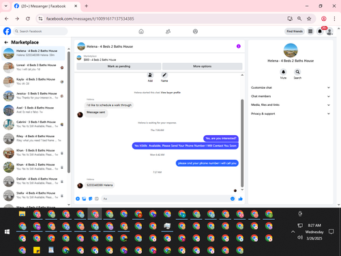Screen dimensions: 341x256
Task: Open the Facebook menu grid icon
Action: pyautogui.click(x=310, y=31)
